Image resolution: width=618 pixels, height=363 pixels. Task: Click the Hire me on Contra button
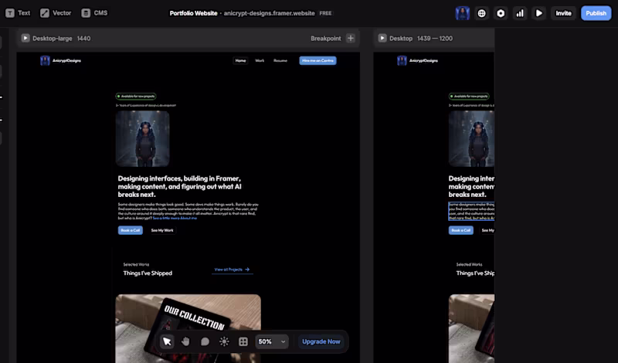coord(317,60)
